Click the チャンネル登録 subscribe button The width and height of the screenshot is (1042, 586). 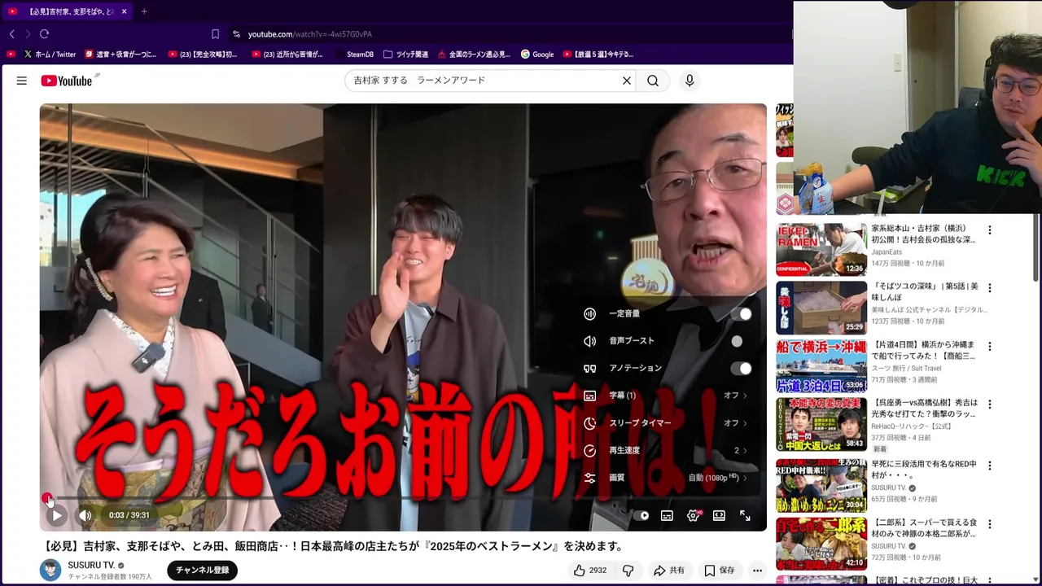click(202, 570)
